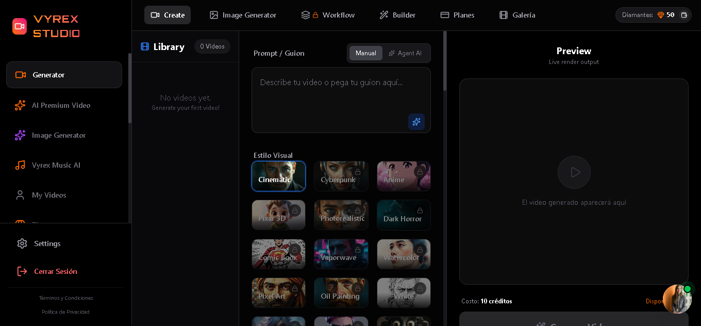Open the locked Workflow tab
The width and height of the screenshot is (701, 326).
click(328, 15)
